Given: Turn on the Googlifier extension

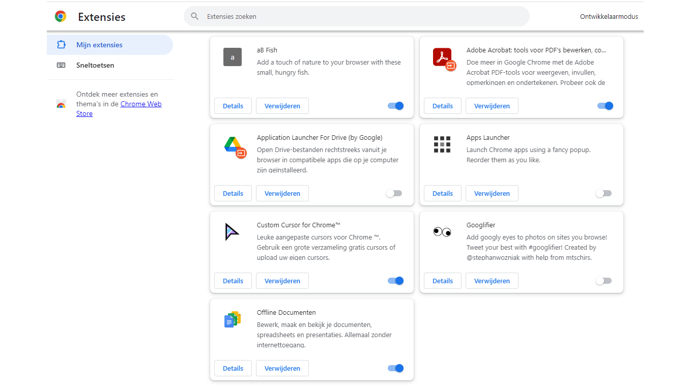Looking at the screenshot, I should pyautogui.click(x=604, y=281).
